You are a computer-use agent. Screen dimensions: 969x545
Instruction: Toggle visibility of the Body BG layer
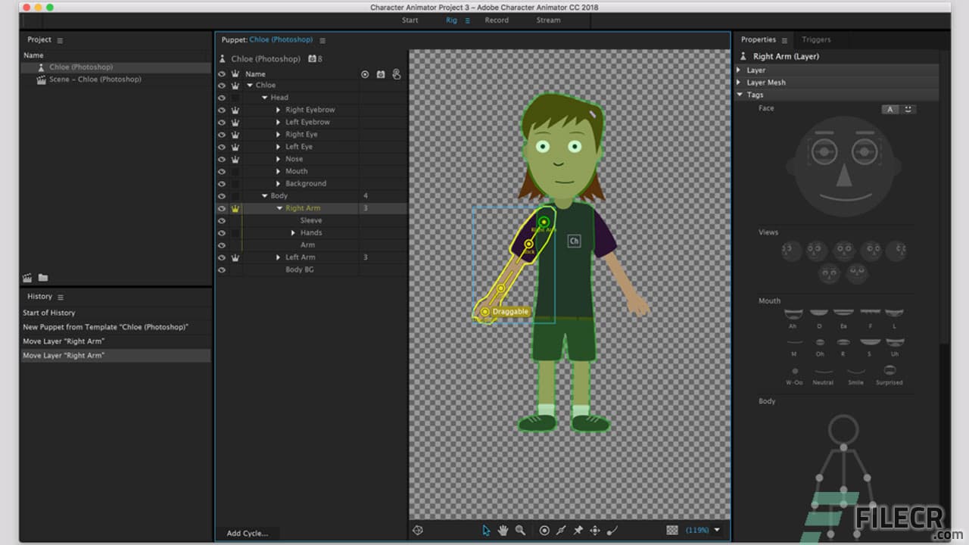[221, 269]
